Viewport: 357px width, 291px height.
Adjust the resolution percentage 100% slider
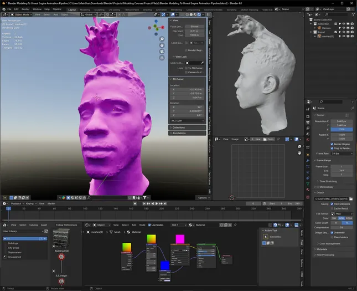[x=342, y=130]
